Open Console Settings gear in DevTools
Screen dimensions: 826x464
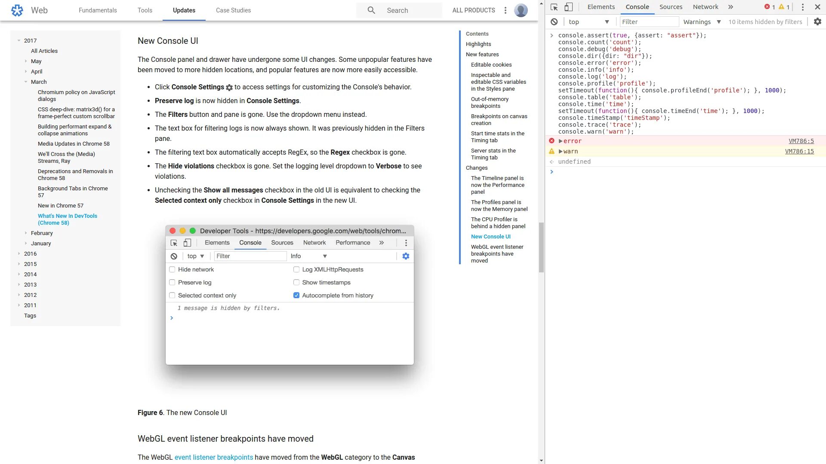[x=817, y=22]
